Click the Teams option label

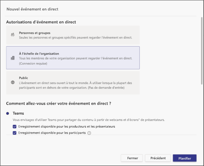click(18, 113)
